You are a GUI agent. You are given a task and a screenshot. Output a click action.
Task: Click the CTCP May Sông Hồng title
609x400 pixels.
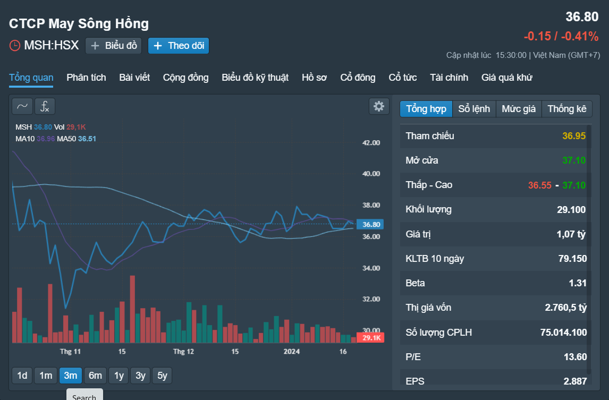tap(79, 23)
